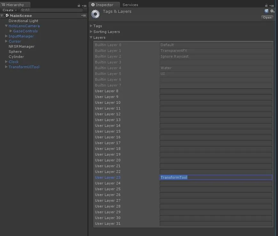Select Sphere object
The image size is (278, 236).
pyautogui.click(x=15, y=52)
